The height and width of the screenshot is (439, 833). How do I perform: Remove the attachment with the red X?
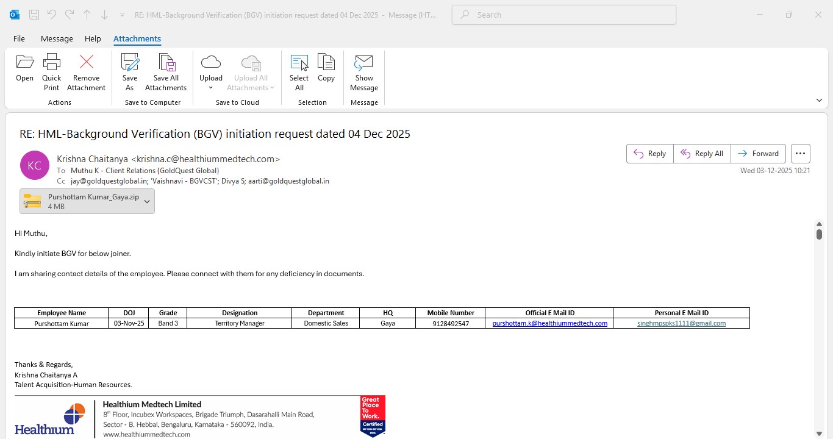86,72
